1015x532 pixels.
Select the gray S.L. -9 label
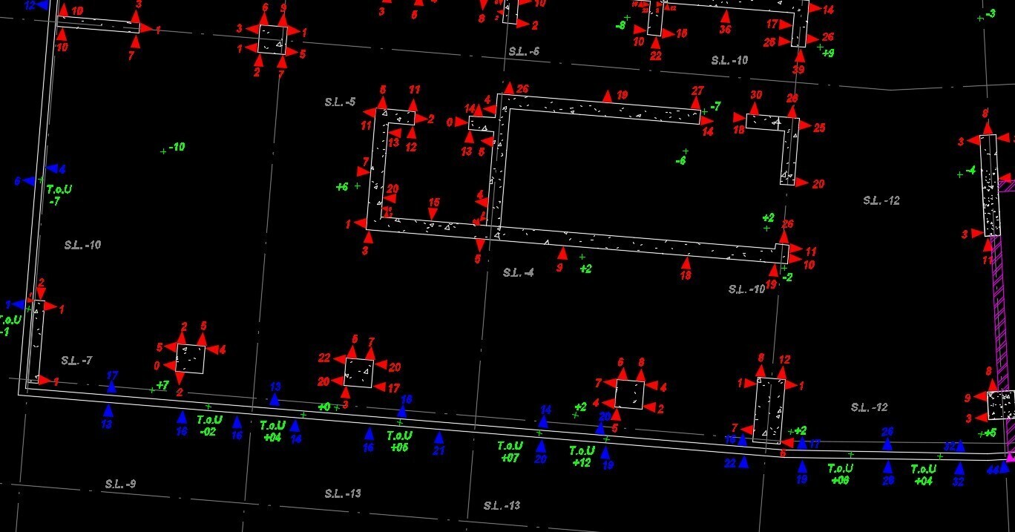pos(120,485)
